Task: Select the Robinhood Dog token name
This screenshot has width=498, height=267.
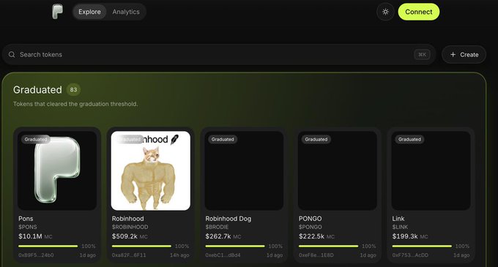Action: (228, 219)
